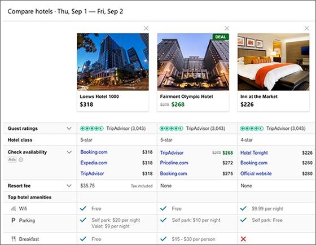Open TripAdvisor link under Loews availability

pos(93,173)
